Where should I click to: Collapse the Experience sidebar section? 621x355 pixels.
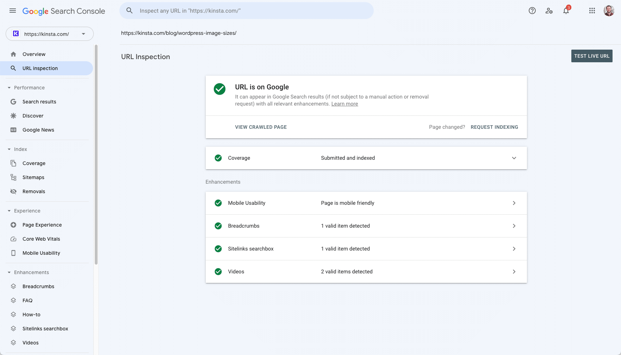tap(9, 211)
